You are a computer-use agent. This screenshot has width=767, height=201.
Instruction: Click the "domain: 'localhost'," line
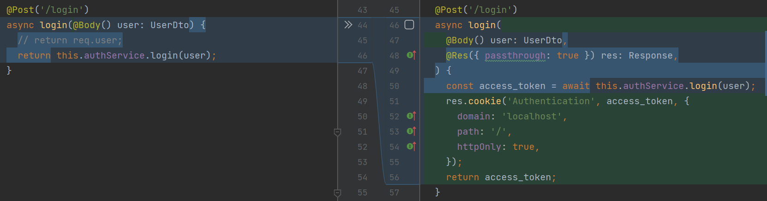(x=512, y=116)
